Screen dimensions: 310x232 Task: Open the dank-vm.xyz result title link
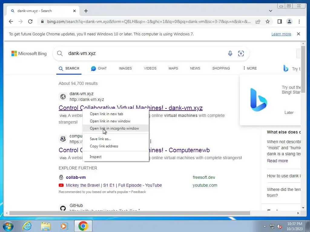pyautogui.click(x=130, y=108)
